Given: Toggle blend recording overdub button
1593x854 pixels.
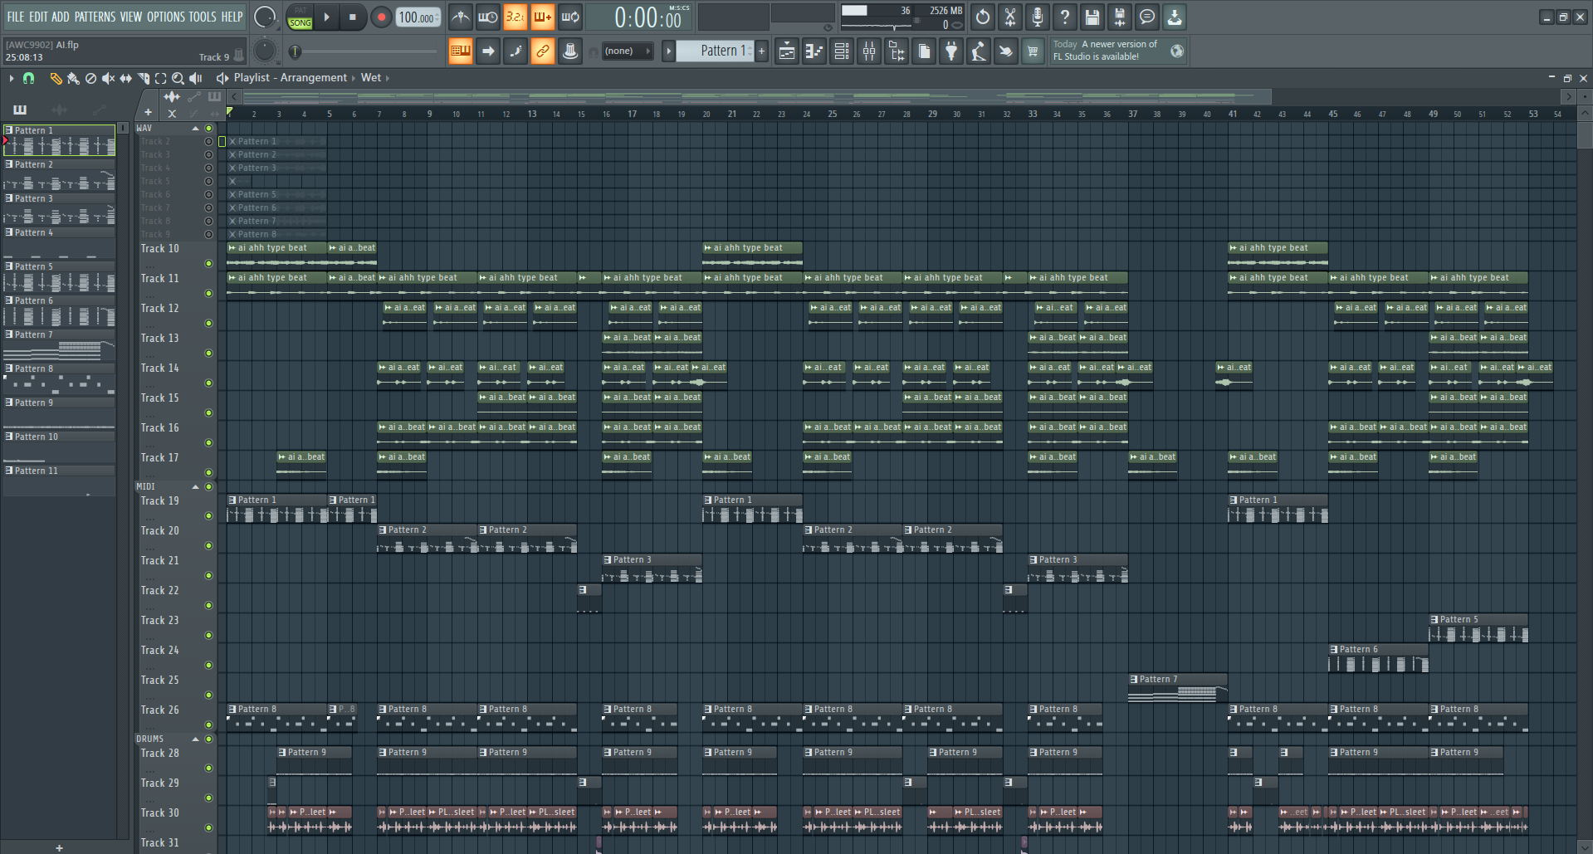Looking at the screenshot, I should [x=543, y=17].
